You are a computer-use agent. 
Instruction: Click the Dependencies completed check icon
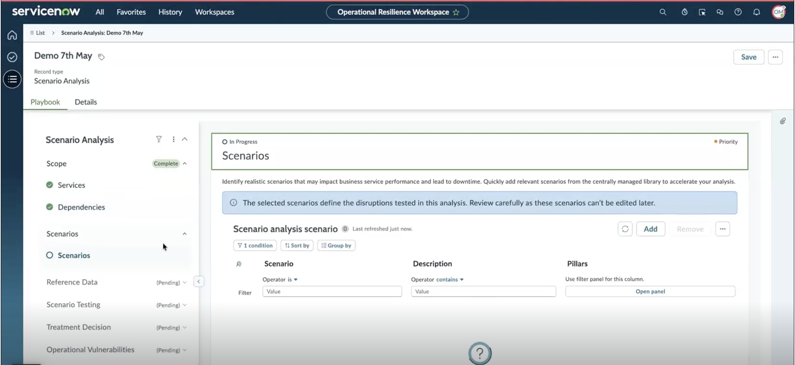coord(49,206)
